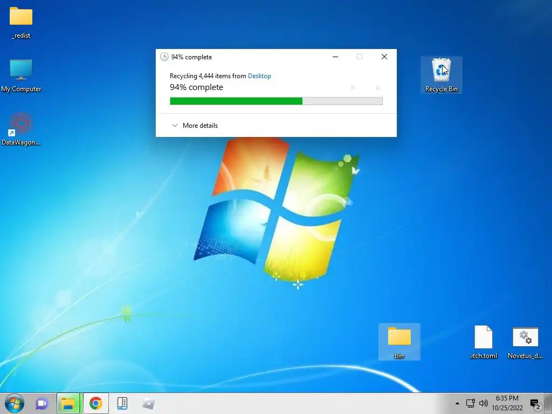Click the Show desktop strip beside the notification icon
The height and width of the screenshot is (414, 552).
tap(548, 403)
